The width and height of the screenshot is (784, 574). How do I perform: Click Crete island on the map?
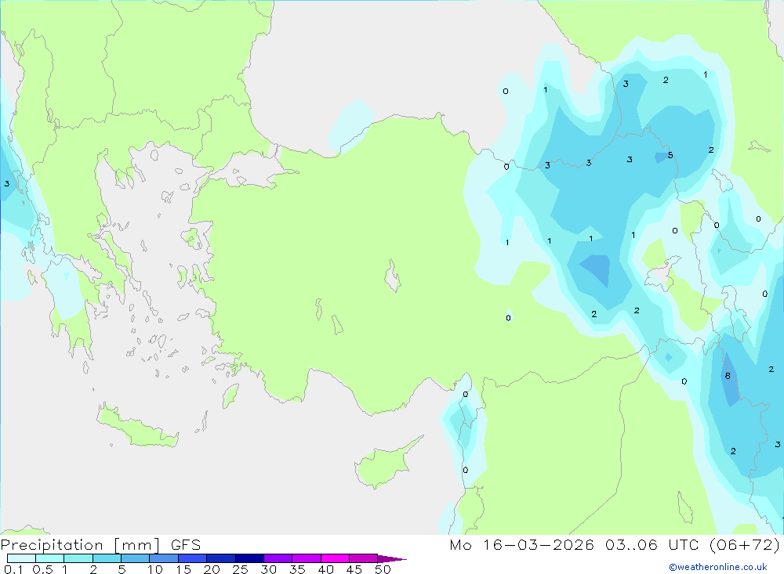136,426
